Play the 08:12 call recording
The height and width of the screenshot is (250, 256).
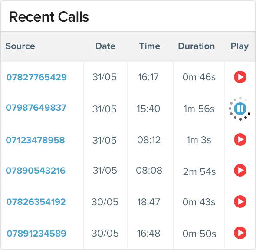240,140
